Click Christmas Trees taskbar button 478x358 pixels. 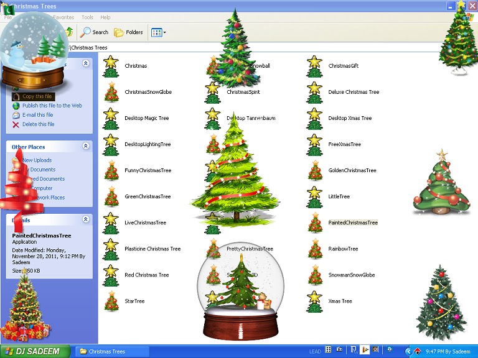pos(111,351)
